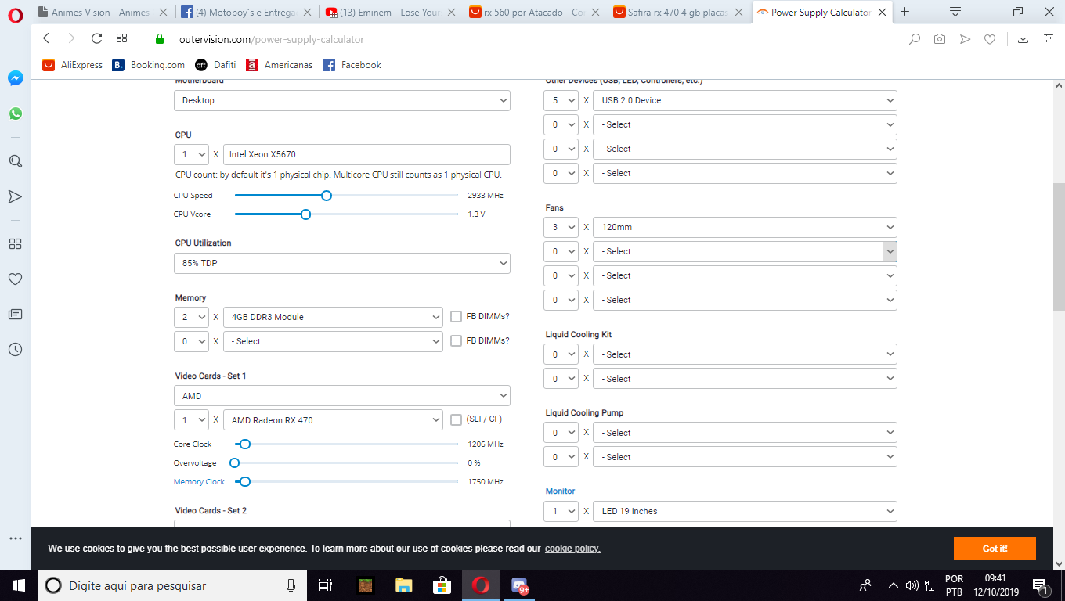Click the Windows taskbar search box
The width and height of the screenshot is (1065, 601).
click(171, 585)
